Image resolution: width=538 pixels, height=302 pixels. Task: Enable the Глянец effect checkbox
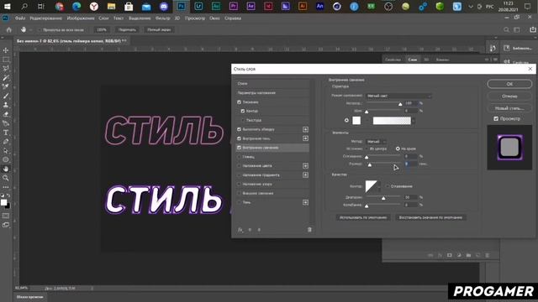coord(239,157)
